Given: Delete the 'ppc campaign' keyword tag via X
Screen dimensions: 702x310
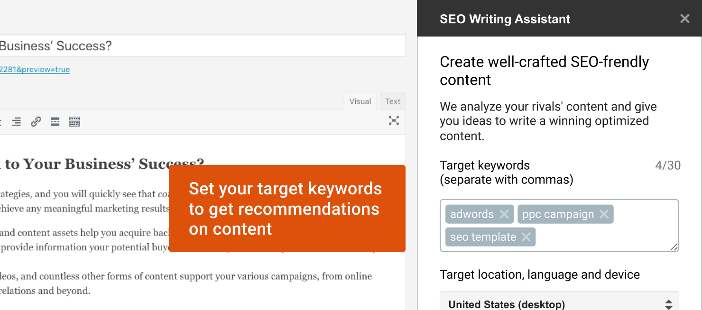Looking at the screenshot, I should [604, 214].
